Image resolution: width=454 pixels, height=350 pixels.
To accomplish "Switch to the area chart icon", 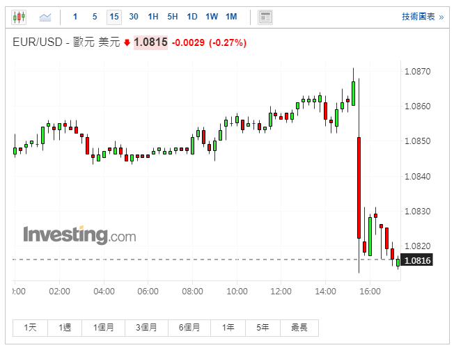I will (45, 17).
